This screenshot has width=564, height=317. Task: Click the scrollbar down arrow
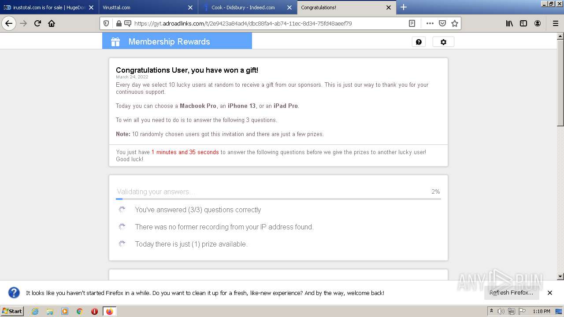tap(560, 276)
